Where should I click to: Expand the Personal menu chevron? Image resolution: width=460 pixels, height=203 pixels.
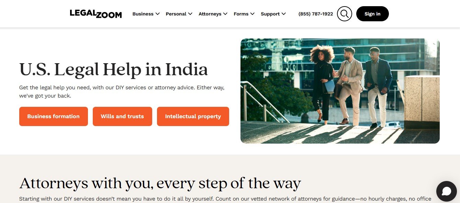[x=189, y=14]
